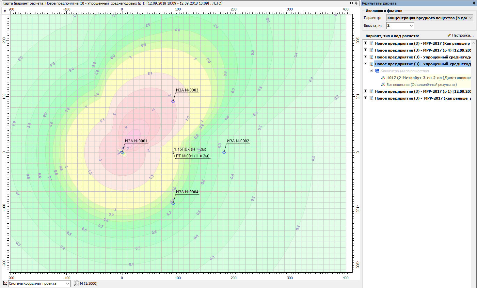This screenshot has width=477, height=288.
Task: Expand the first МРР-2017 (Как раньше) node
Action: tap(366, 43)
